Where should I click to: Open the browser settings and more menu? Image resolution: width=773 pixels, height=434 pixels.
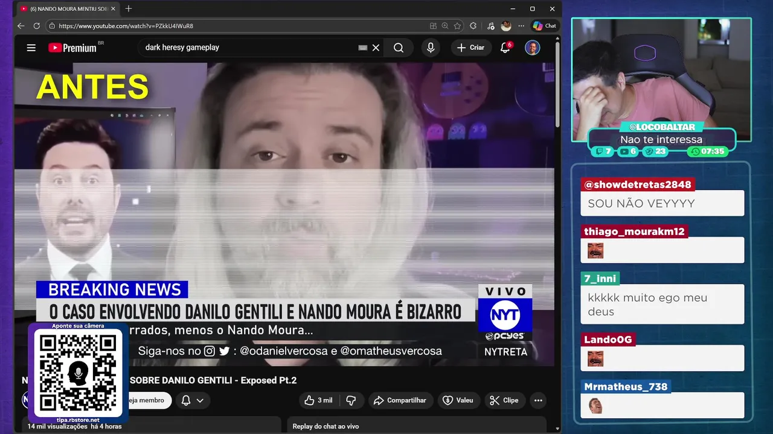pyautogui.click(x=521, y=26)
